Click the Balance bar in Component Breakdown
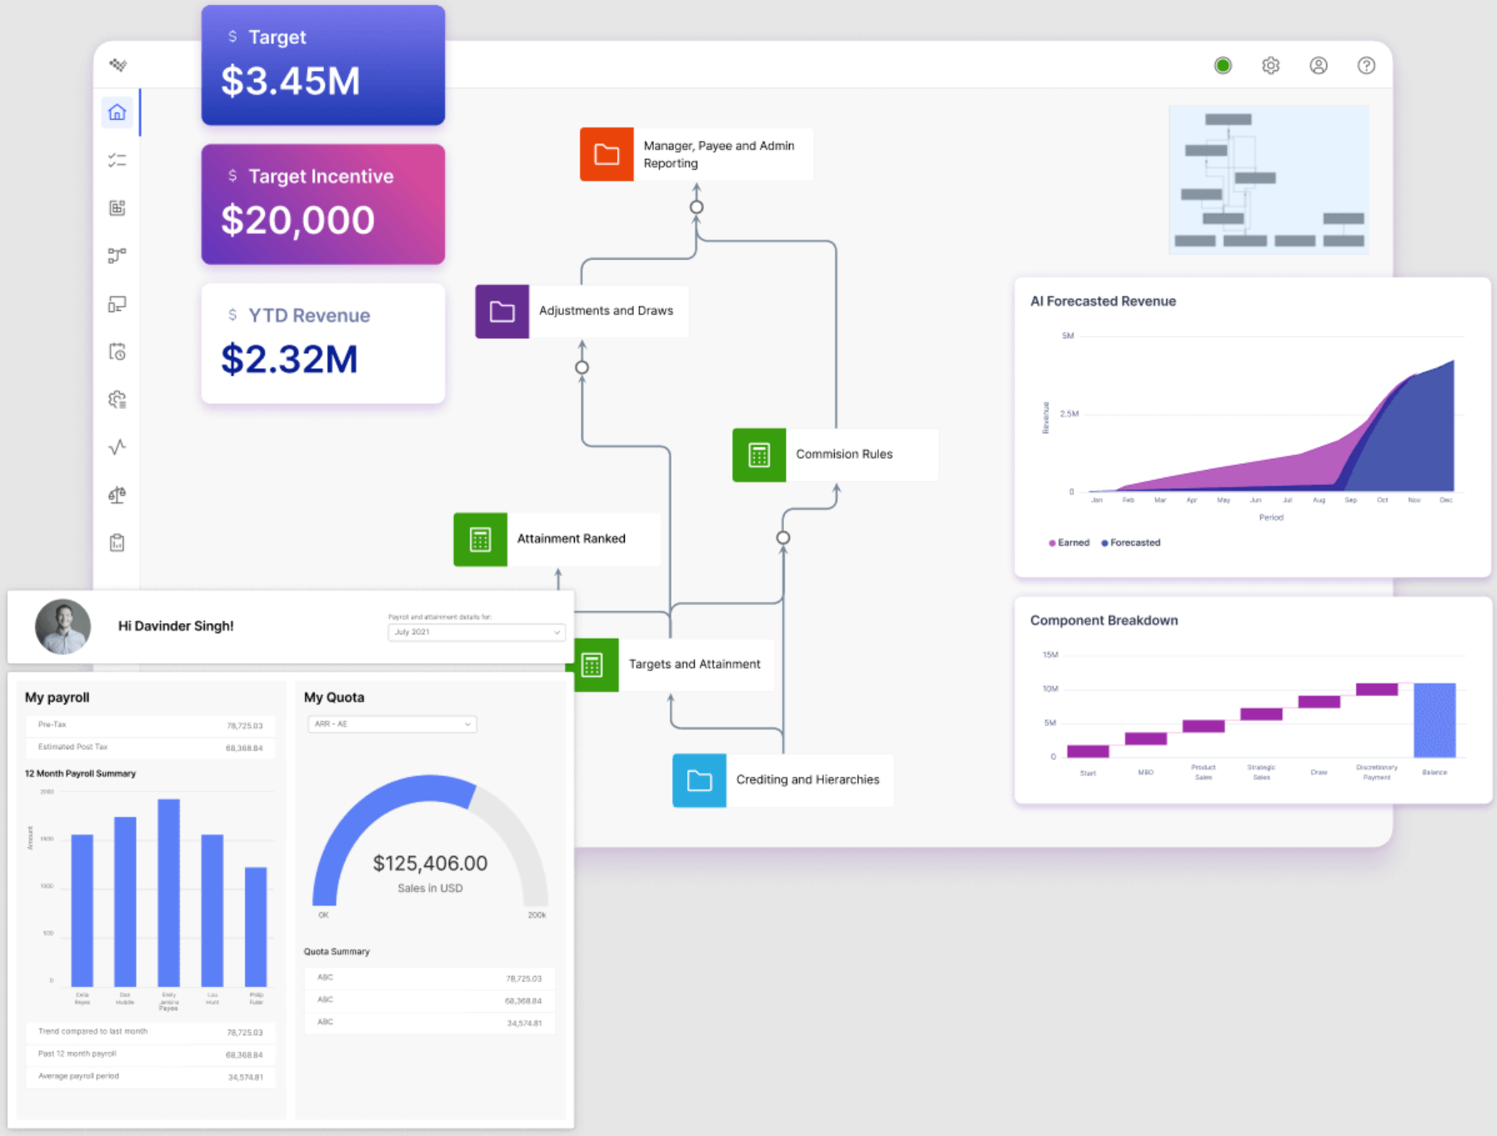The width and height of the screenshot is (1497, 1136). (1435, 720)
